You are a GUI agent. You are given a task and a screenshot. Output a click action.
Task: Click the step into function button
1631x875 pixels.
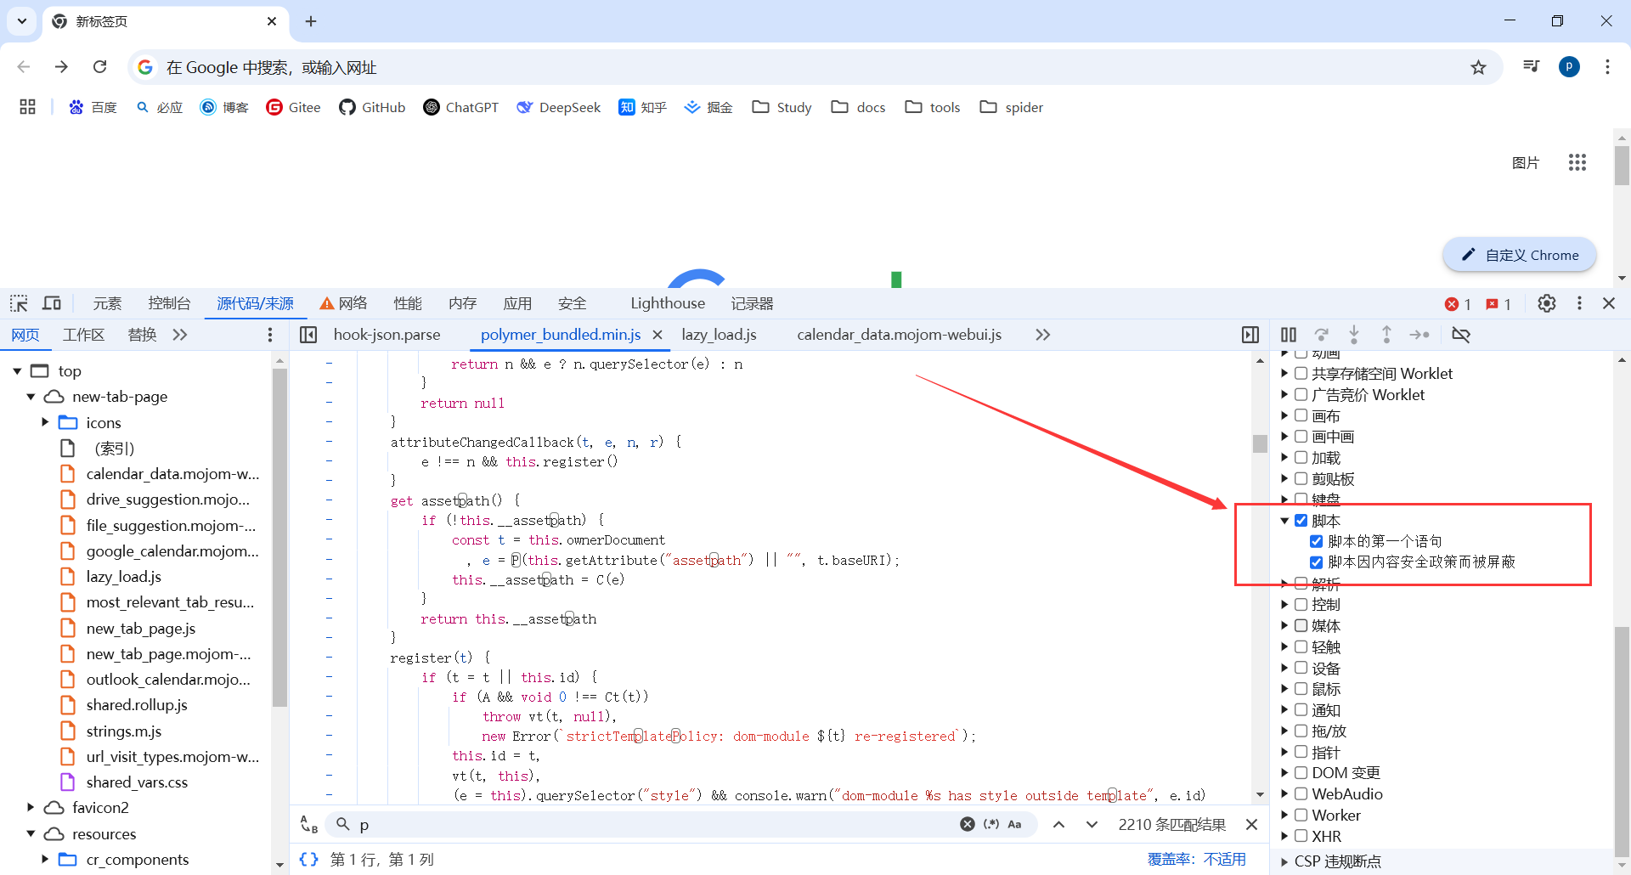pyautogui.click(x=1354, y=335)
